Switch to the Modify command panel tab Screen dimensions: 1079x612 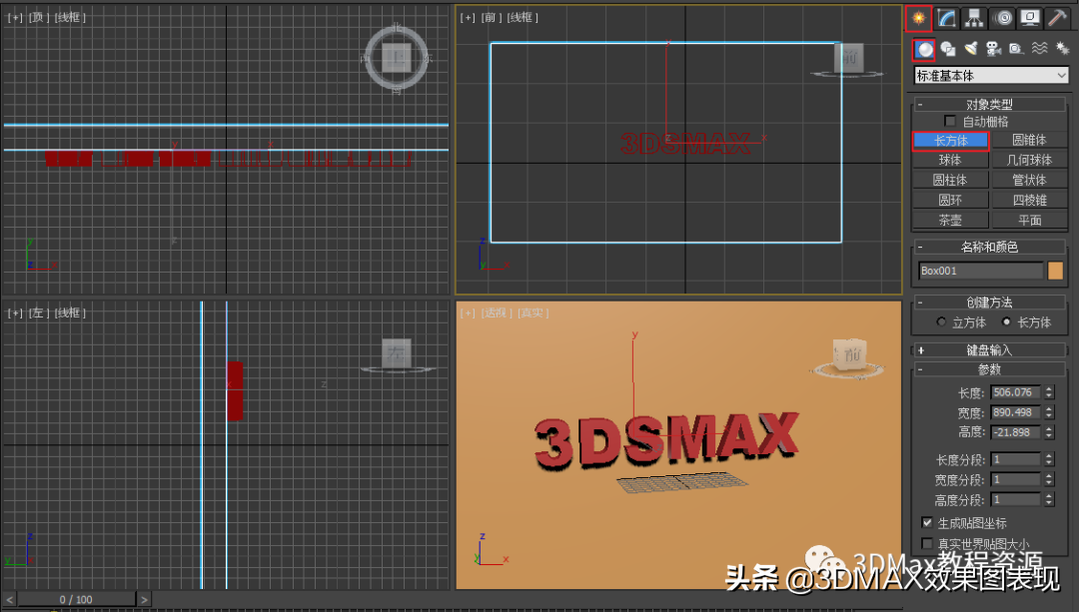pos(947,18)
